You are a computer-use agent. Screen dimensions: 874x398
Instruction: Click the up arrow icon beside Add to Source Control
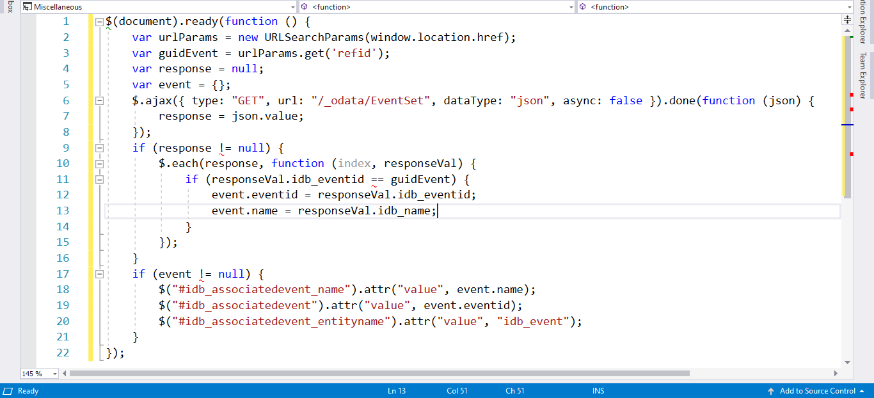772,391
